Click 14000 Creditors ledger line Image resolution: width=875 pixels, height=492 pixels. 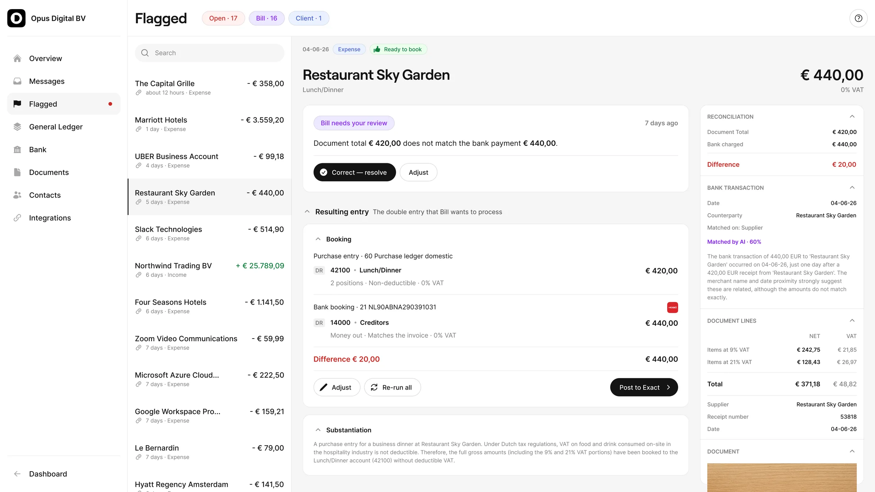tap(495, 329)
